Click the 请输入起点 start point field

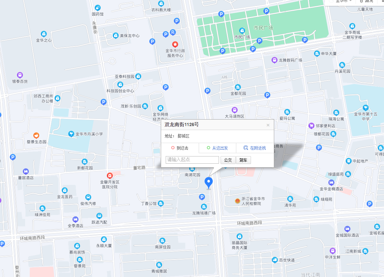tap(192, 160)
